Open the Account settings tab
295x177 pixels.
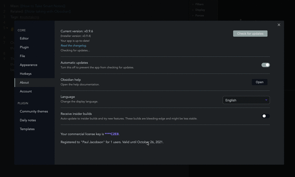tap(26, 91)
